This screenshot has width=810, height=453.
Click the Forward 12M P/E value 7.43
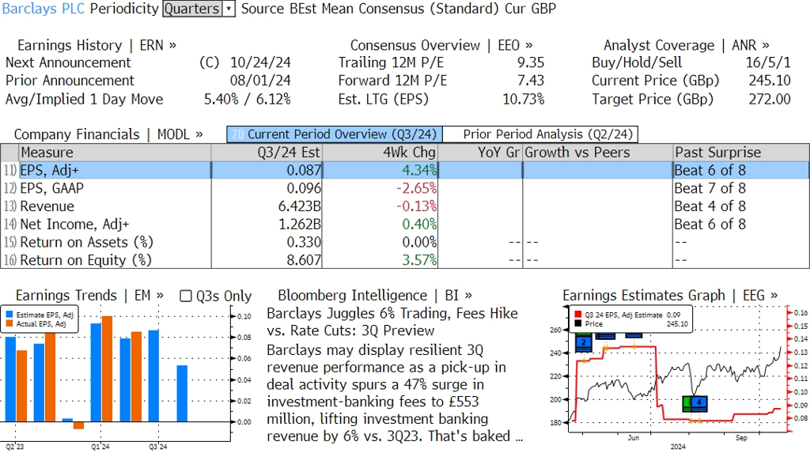point(531,81)
